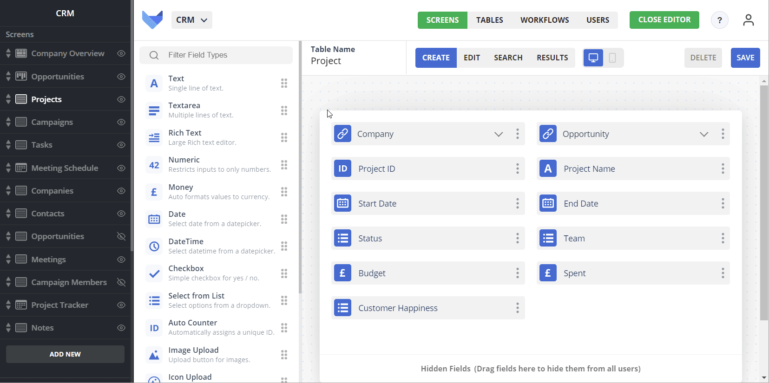Switch to the Tables tab
Screen dimensions: 769x383
[489, 20]
